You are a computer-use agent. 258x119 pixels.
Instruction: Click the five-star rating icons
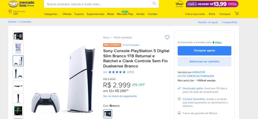(117, 72)
